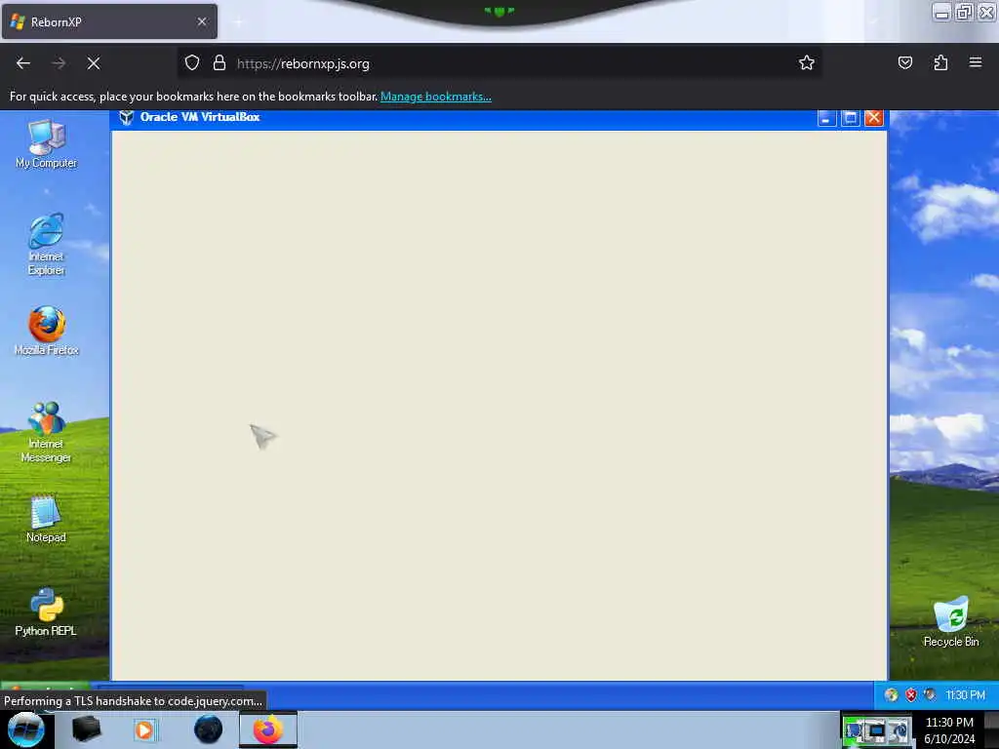The width and height of the screenshot is (999, 749).
Task: Select the RebornXP browser tab
Action: 109,21
